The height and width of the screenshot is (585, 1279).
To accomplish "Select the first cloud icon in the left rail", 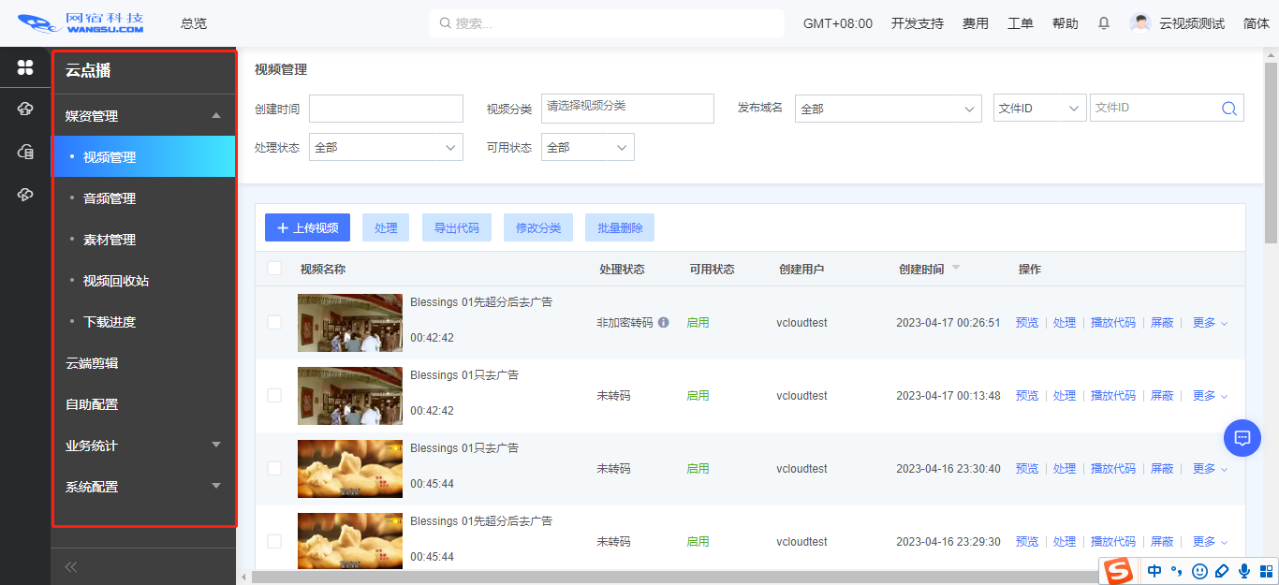I will point(25,110).
